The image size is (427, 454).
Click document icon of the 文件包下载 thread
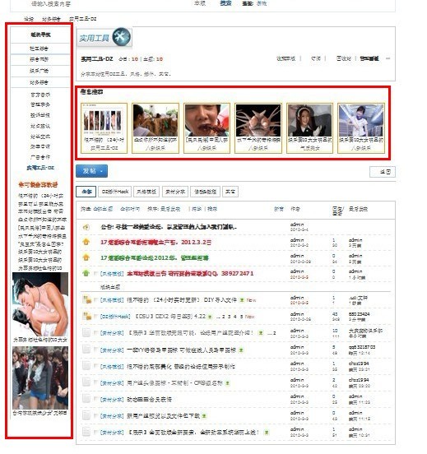(x=86, y=415)
